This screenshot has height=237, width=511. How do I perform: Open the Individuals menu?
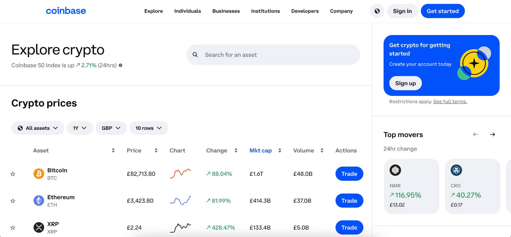[187, 11]
